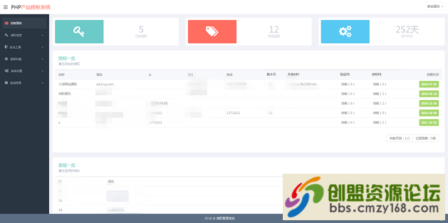
Task: Expand the 系统信息 submenu plus sign
Action: (43, 83)
